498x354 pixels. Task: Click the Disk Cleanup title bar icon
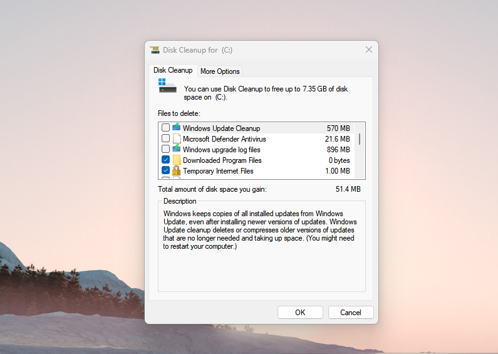pos(155,50)
